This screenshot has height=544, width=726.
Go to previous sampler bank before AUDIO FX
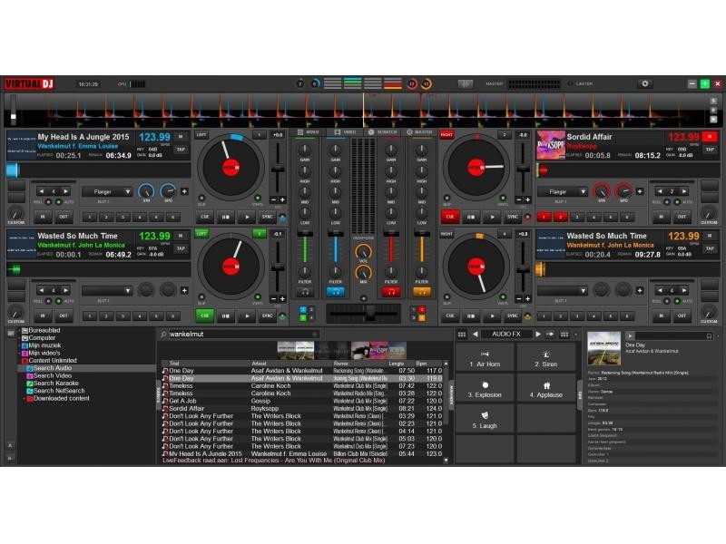click(475, 334)
